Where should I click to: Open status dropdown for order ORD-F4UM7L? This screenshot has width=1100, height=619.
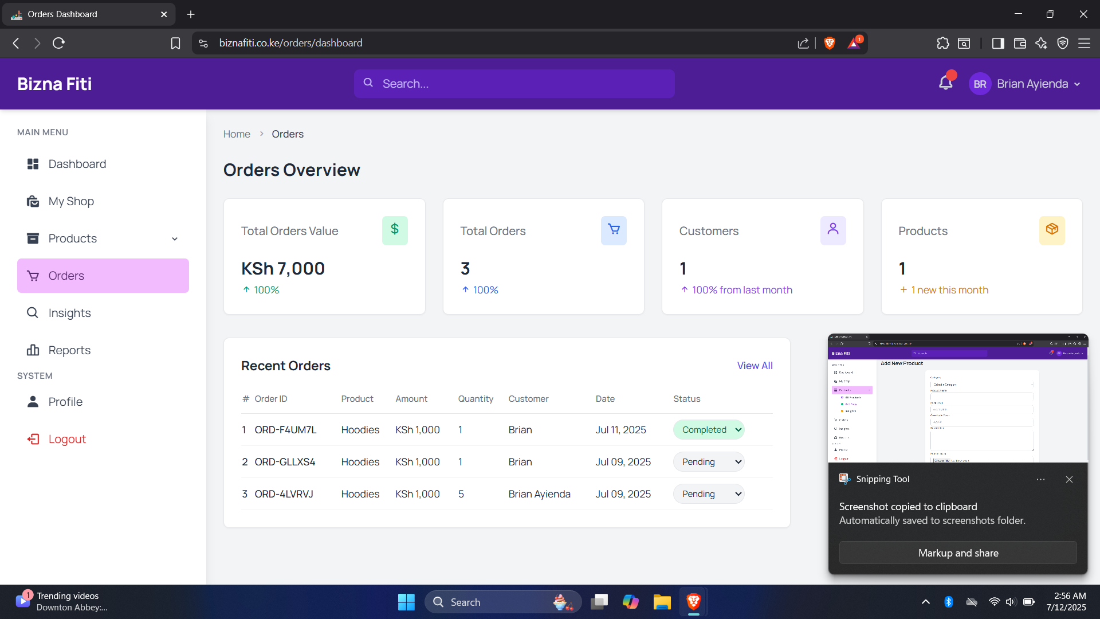coord(709,430)
